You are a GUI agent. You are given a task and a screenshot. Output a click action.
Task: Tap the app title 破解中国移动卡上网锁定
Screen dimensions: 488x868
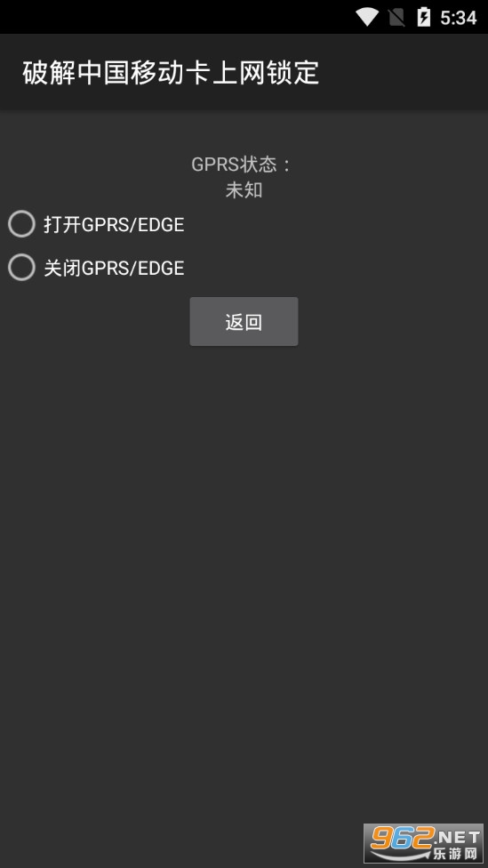tap(171, 73)
